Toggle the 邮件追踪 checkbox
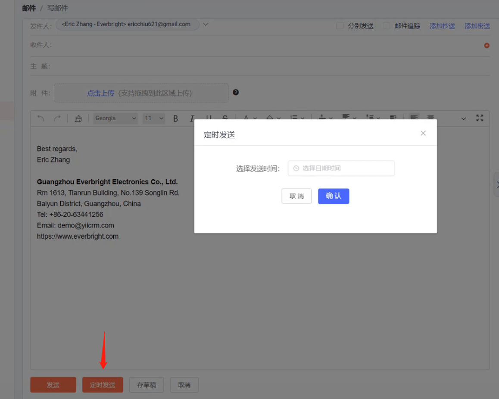Screen dimensions: 499x399 (387, 26)
